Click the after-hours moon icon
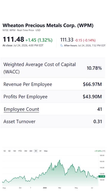This screenshot has height=191, width=107. pyautogui.click(x=62, y=45)
